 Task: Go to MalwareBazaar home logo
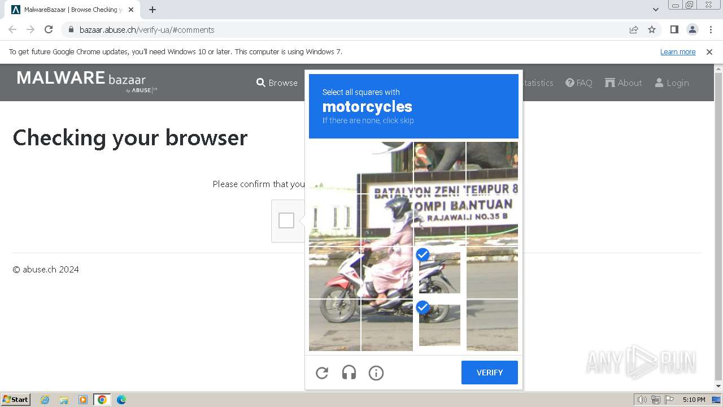click(x=87, y=81)
